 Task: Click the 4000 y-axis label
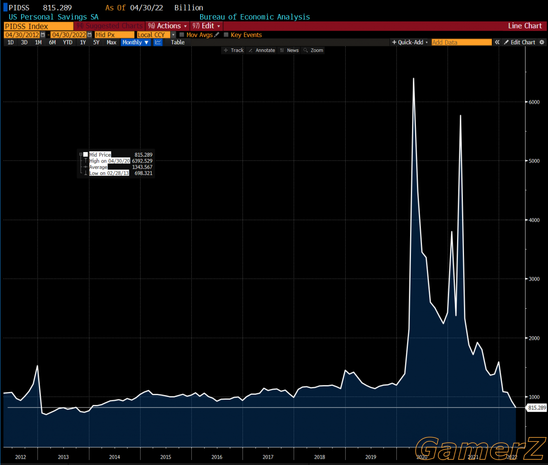[534, 220]
